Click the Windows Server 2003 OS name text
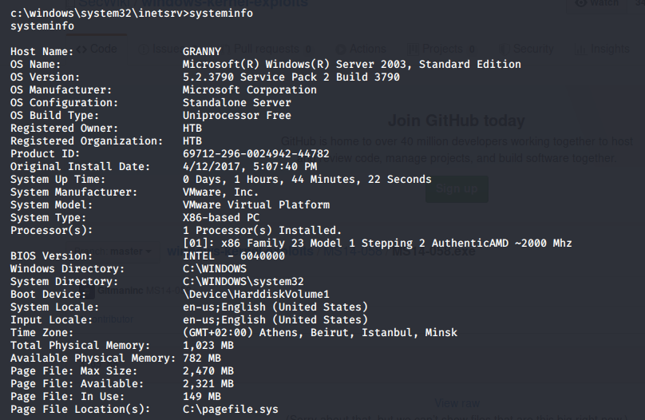The height and width of the screenshot is (420, 645). [x=351, y=65]
